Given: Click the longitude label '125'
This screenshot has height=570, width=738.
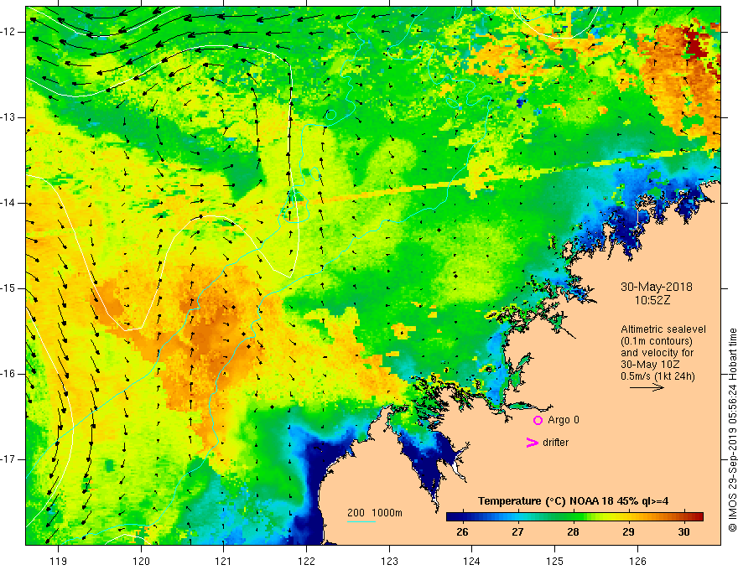Looking at the screenshot, I should click(555, 561).
